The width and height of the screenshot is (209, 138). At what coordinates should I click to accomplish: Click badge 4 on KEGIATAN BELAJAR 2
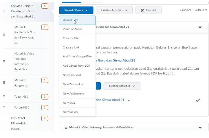pyautogui.click(x=45, y=118)
